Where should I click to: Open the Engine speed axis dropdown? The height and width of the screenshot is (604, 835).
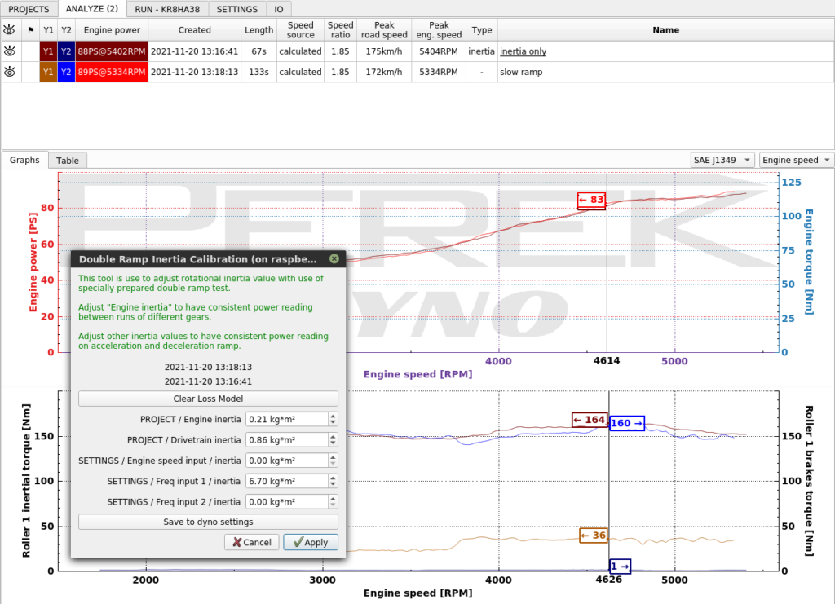pos(796,160)
